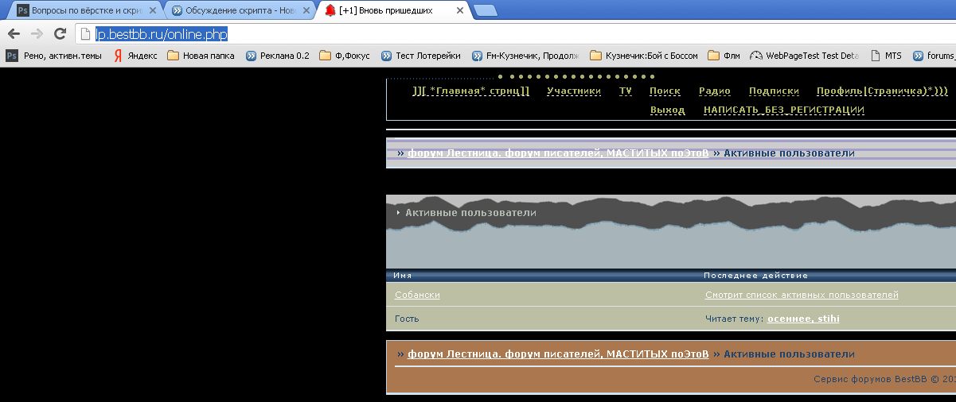Open a new browser tab
Screen dimensions: 956x402
tap(485, 11)
